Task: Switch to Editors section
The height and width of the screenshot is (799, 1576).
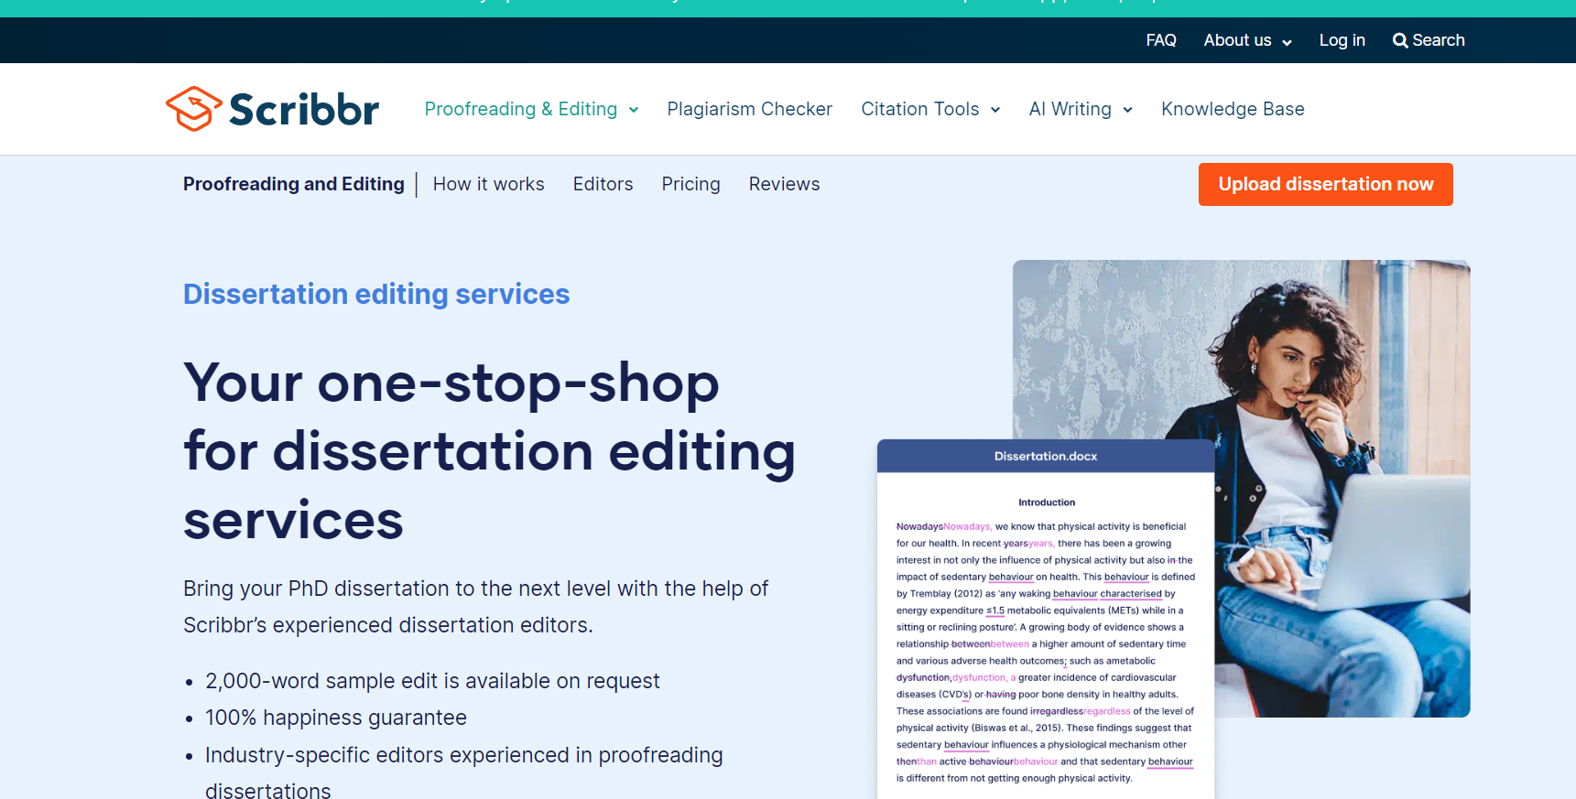Action: click(603, 184)
